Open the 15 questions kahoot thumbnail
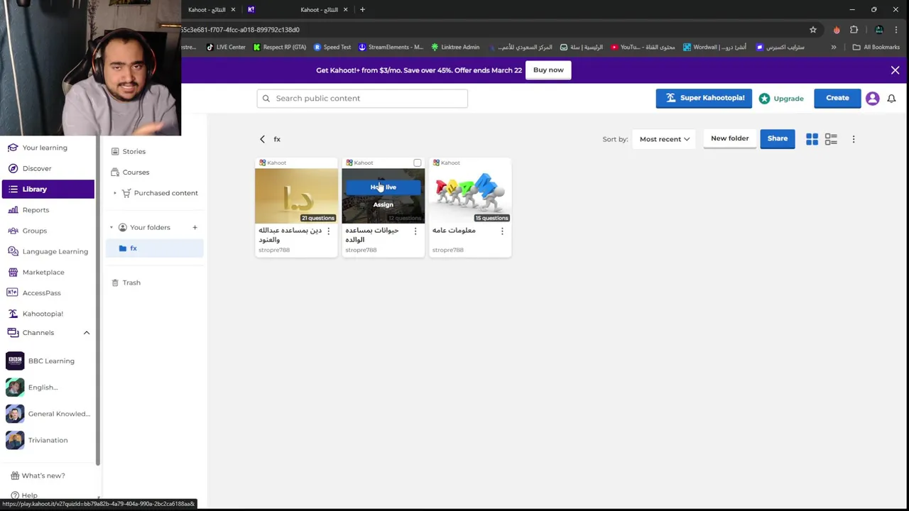The width and height of the screenshot is (909, 511). 469,195
